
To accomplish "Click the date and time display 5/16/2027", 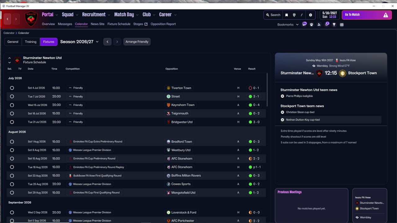I will click(x=329, y=15).
